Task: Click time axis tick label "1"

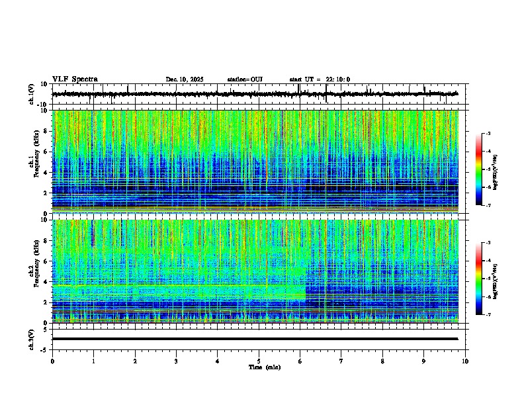Action: tap(93, 361)
